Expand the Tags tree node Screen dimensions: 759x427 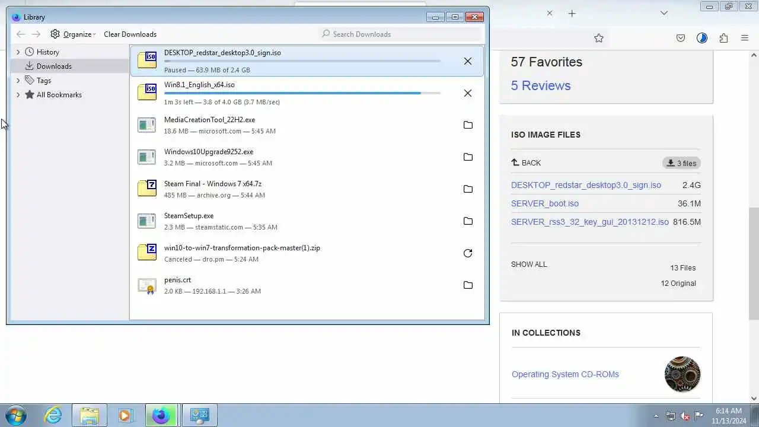pos(18,81)
